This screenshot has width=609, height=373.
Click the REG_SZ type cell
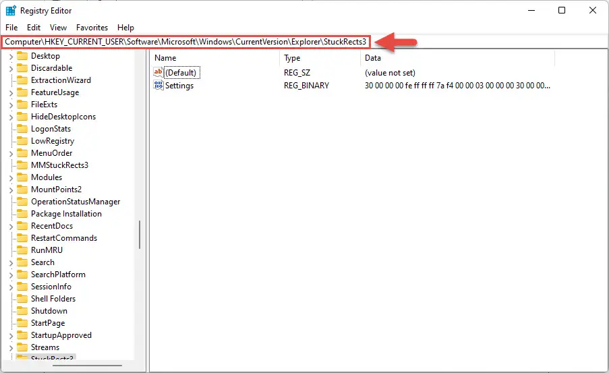click(297, 73)
